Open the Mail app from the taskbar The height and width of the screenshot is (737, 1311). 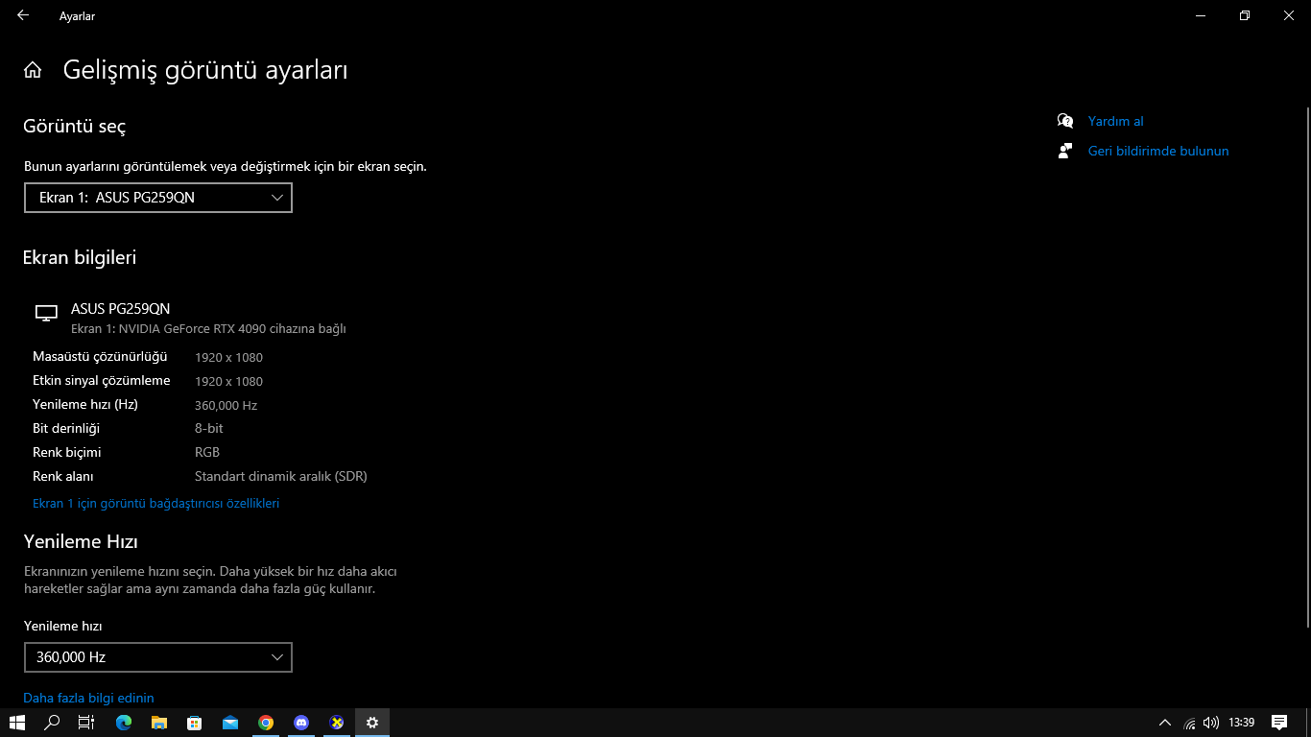(x=230, y=723)
